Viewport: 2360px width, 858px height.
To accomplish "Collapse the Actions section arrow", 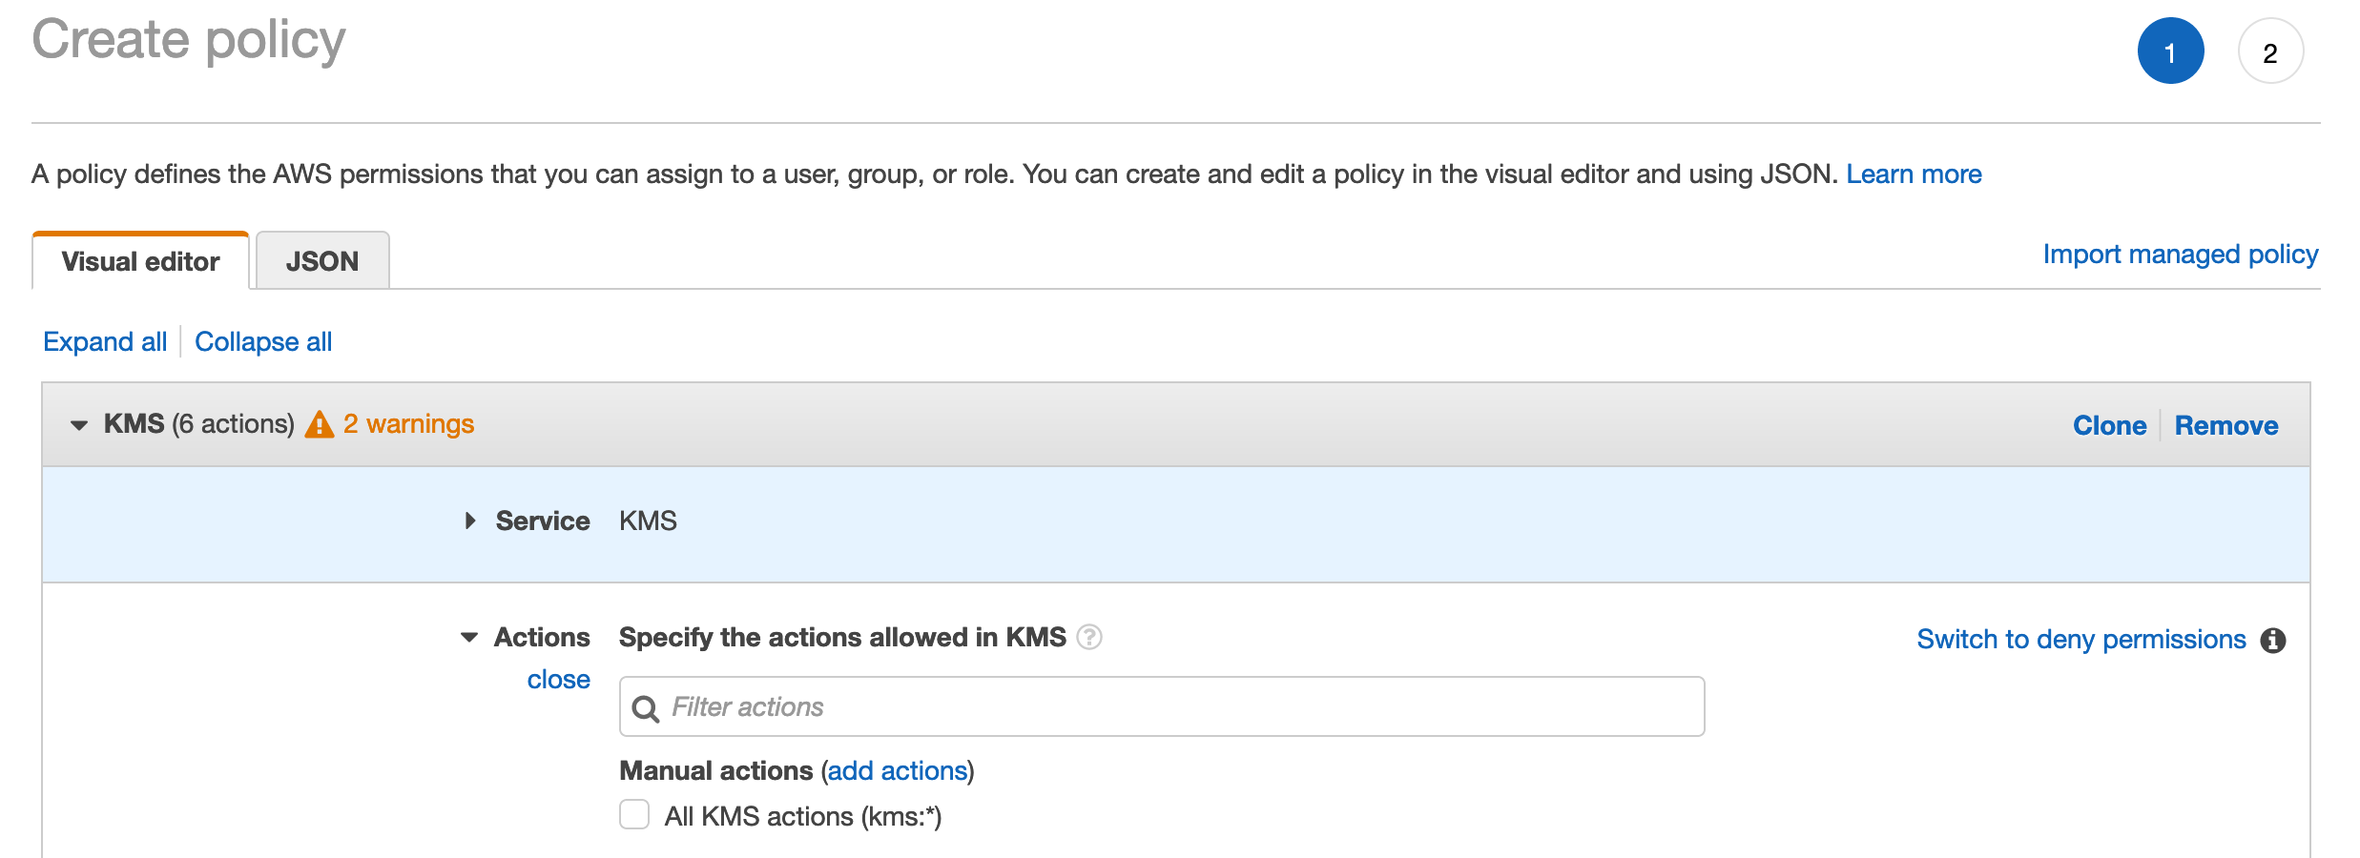I will click(x=469, y=637).
